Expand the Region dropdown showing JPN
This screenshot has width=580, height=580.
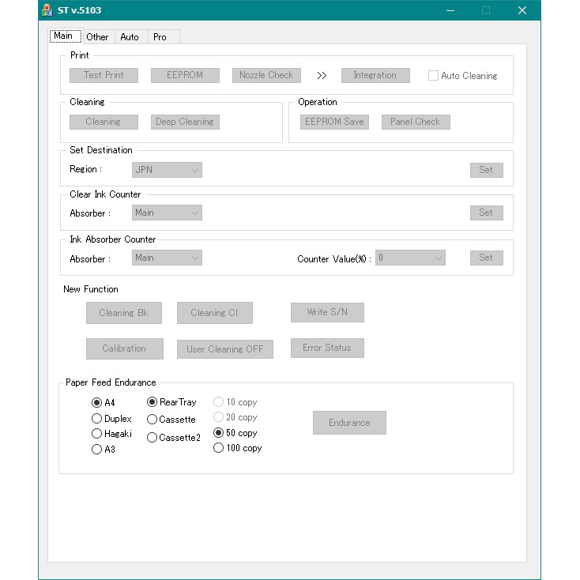pyautogui.click(x=167, y=170)
